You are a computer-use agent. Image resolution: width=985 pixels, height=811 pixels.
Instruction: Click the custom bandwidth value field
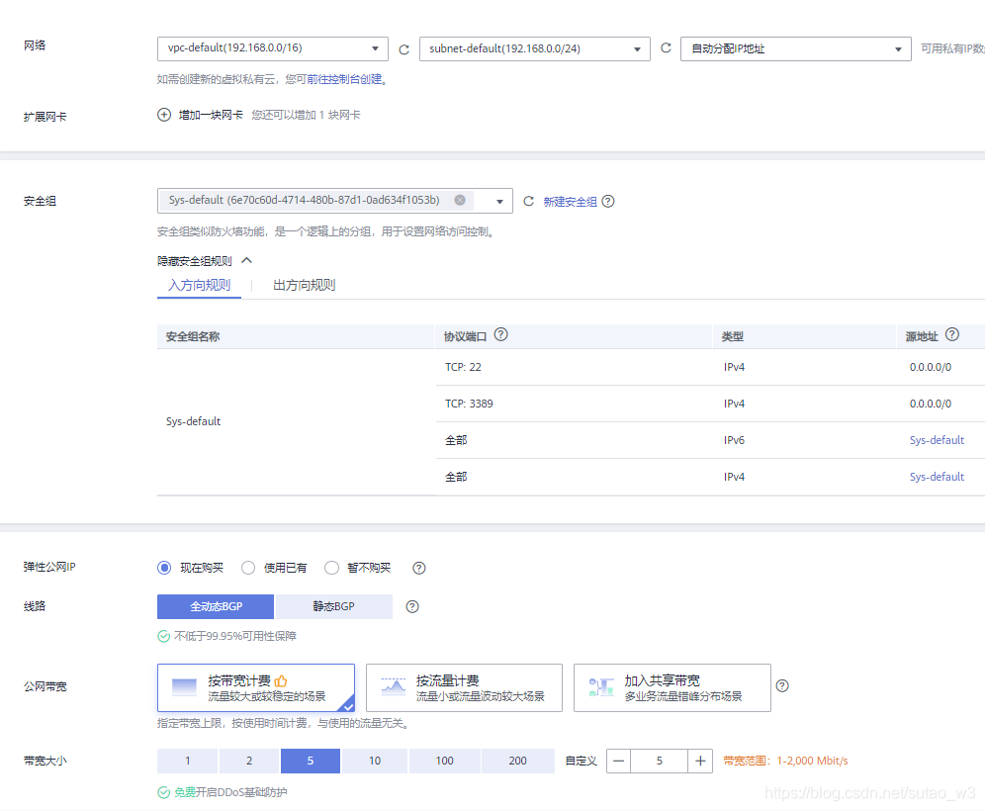[x=660, y=761]
